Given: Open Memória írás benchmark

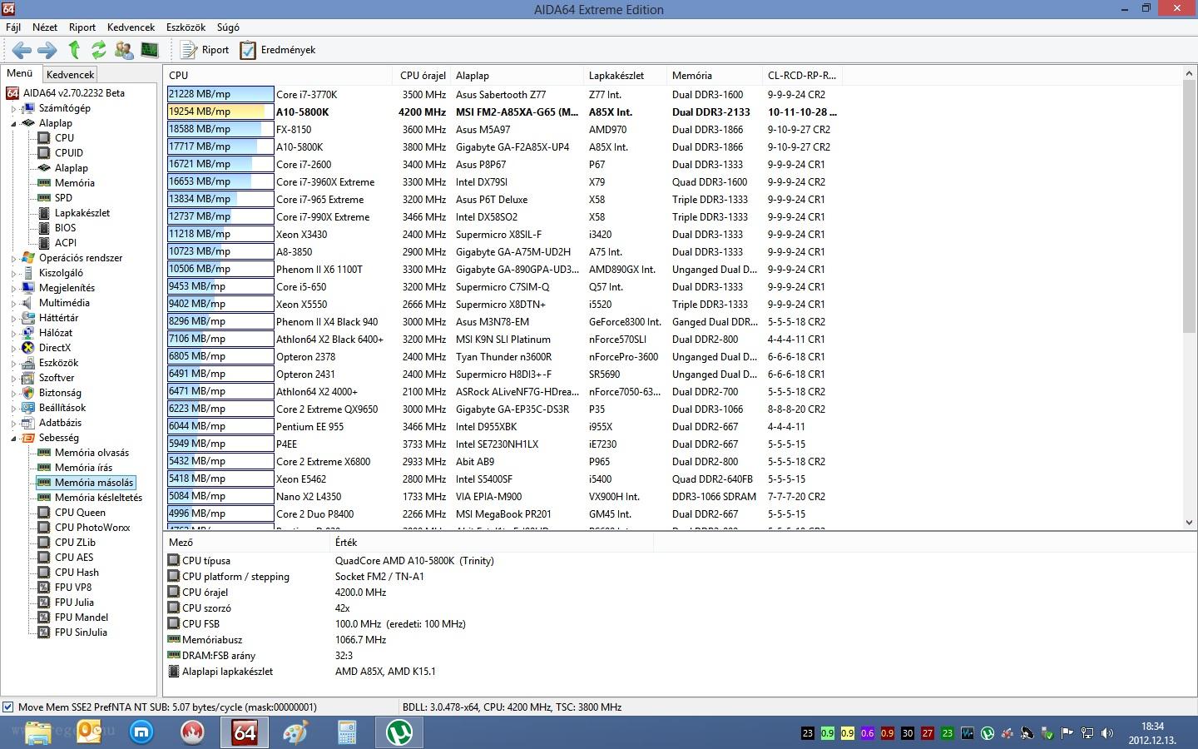Looking at the screenshot, I should tap(83, 468).
